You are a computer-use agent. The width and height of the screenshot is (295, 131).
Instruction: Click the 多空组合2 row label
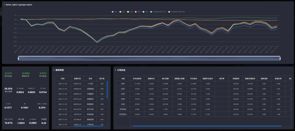[x=123, y=114]
